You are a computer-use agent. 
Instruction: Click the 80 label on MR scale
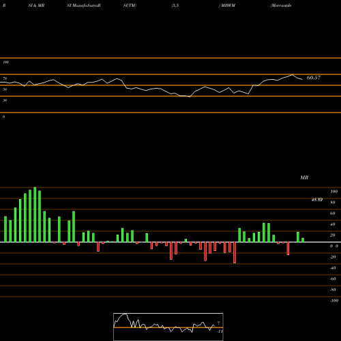click(333, 203)
